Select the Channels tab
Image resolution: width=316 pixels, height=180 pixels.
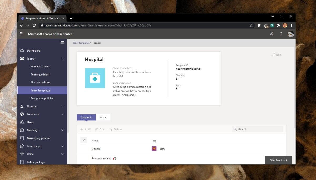(x=86, y=117)
